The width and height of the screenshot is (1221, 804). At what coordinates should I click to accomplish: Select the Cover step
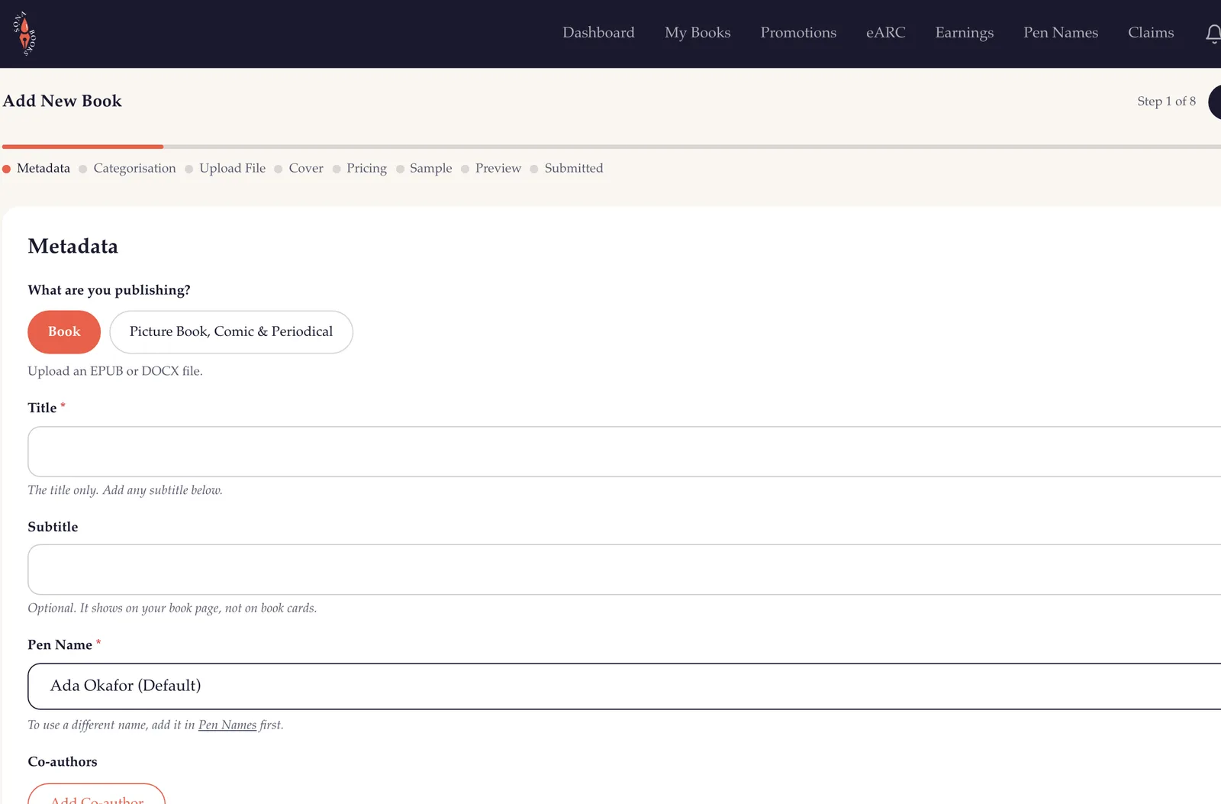tap(299, 169)
